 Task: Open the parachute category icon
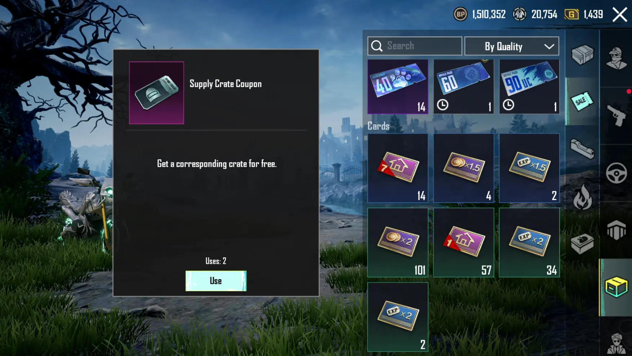[x=616, y=230]
